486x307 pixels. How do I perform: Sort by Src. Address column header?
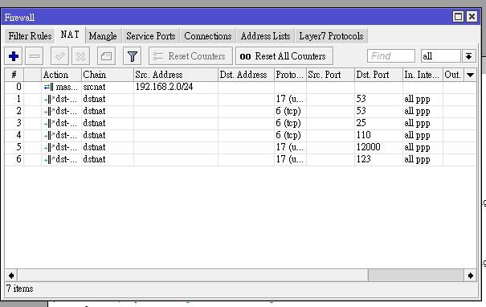[176, 75]
